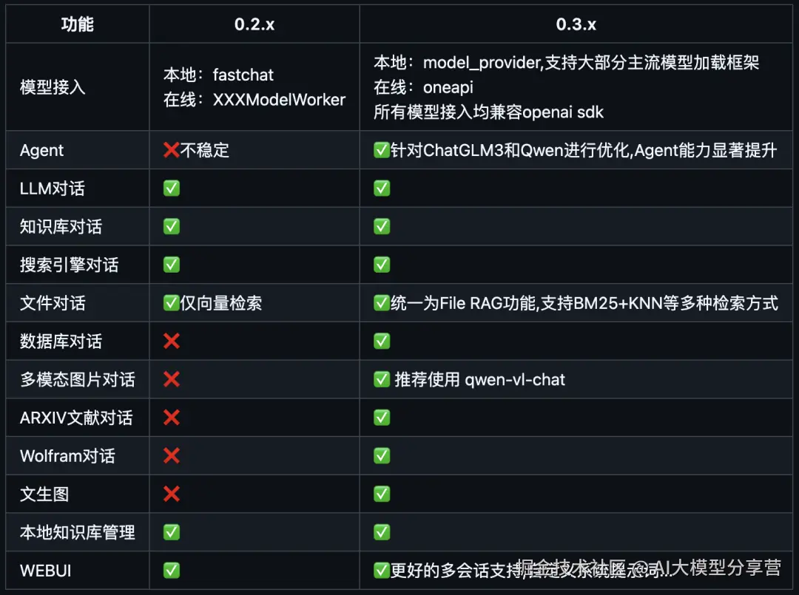Click green check before 仅向量检索
Screen dimensions: 799x595
(x=171, y=303)
